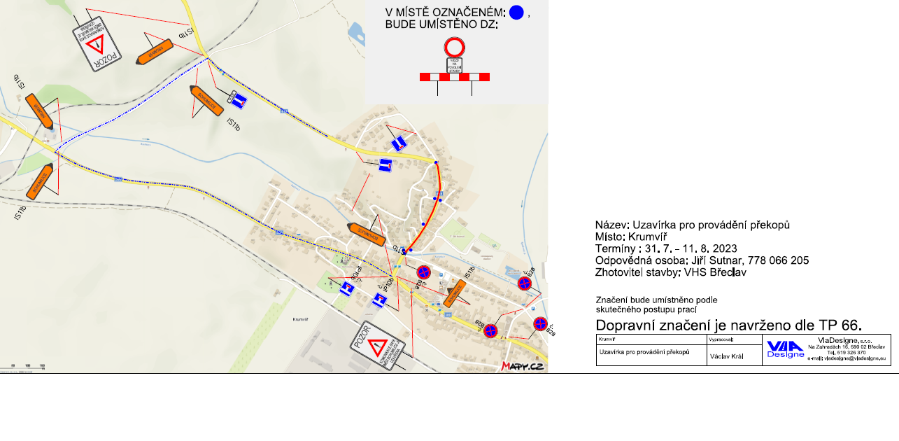The height and width of the screenshot is (441, 899).
Task: Select the blue dead-end sign by the northern railway crossing
Action: pos(239,100)
